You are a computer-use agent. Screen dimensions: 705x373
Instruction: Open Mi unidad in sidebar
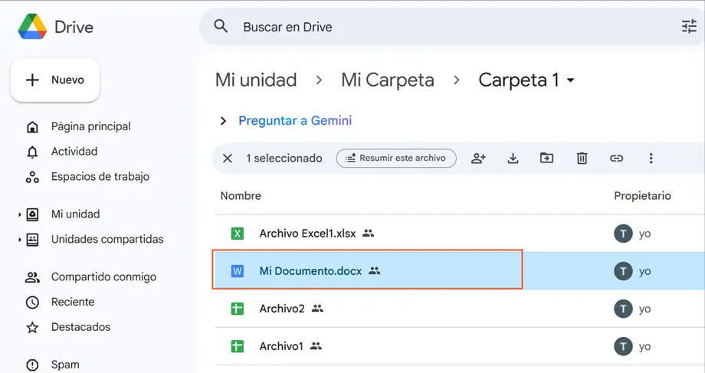(76, 214)
